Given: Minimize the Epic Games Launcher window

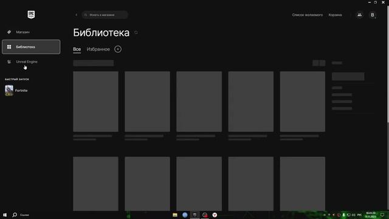Looking at the screenshot, I should click(370, 2).
